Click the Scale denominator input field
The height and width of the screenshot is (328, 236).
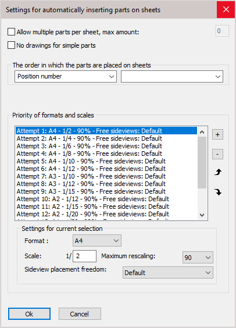coord(84,256)
